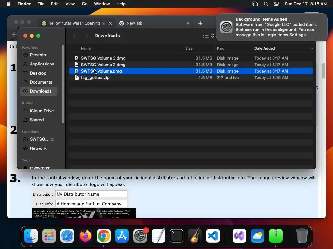
Task: Select SWTSG Volume 2.dmg file
Action: (x=191, y=65)
